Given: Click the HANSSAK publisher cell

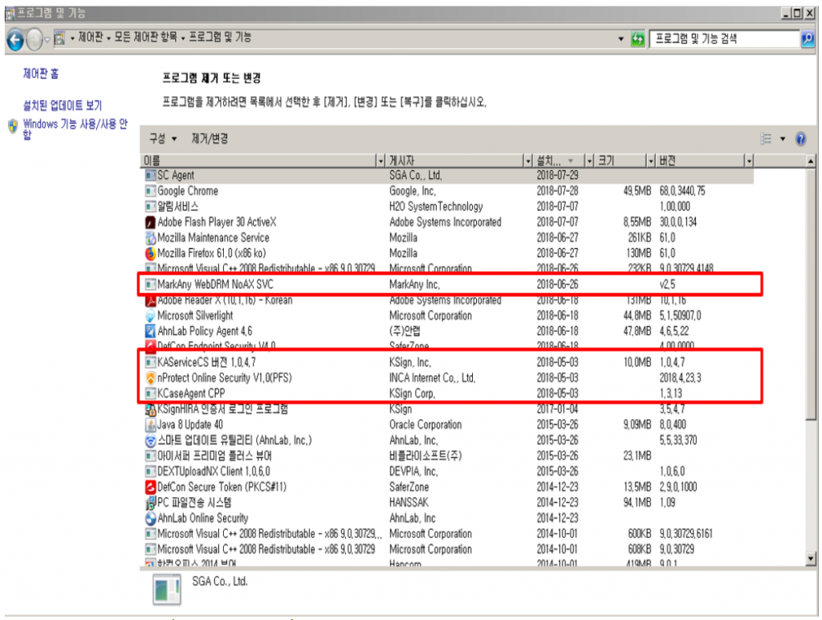Looking at the screenshot, I should (409, 503).
